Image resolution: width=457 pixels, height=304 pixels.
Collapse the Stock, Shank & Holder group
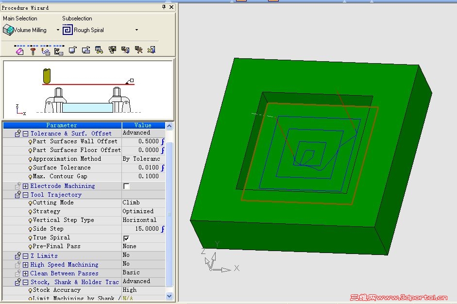pyautogui.click(x=25, y=283)
